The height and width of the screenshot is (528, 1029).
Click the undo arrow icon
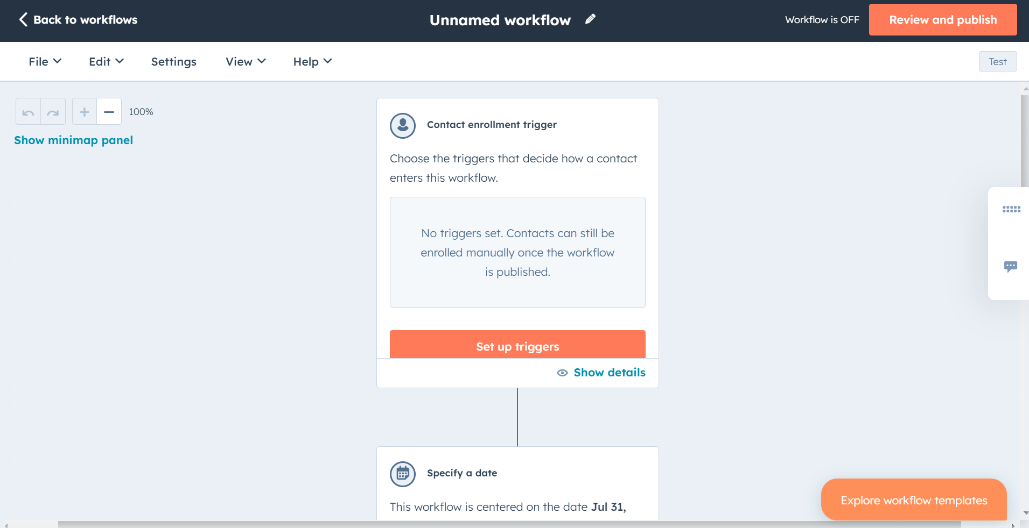[28, 112]
